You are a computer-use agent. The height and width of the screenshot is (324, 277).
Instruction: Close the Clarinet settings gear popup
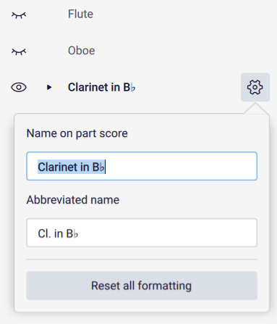255,87
